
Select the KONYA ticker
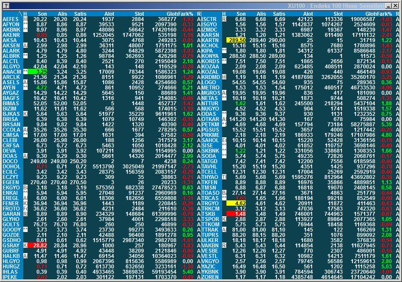click(210, 56)
